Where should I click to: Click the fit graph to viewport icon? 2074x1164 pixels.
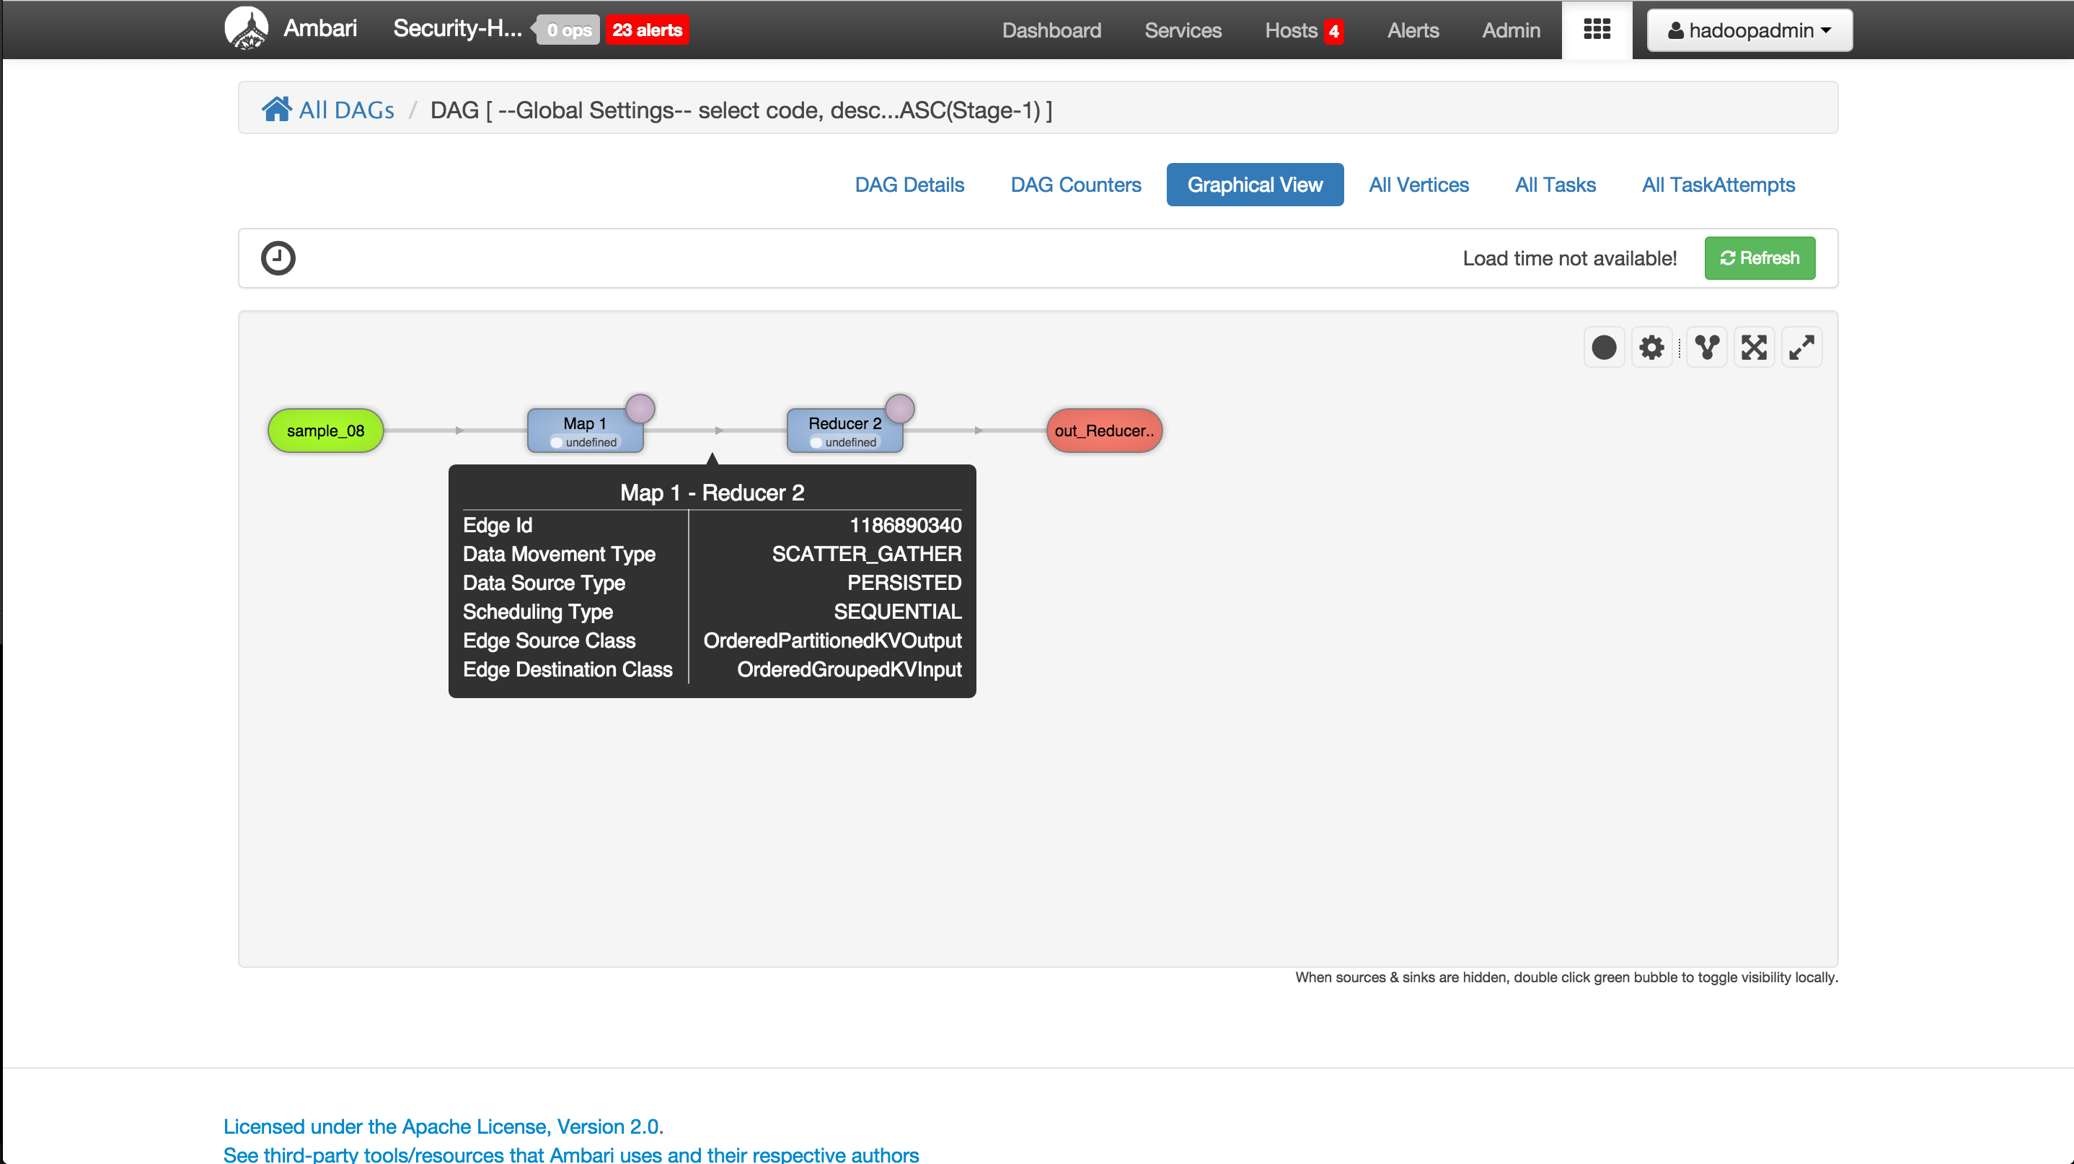pos(1754,348)
